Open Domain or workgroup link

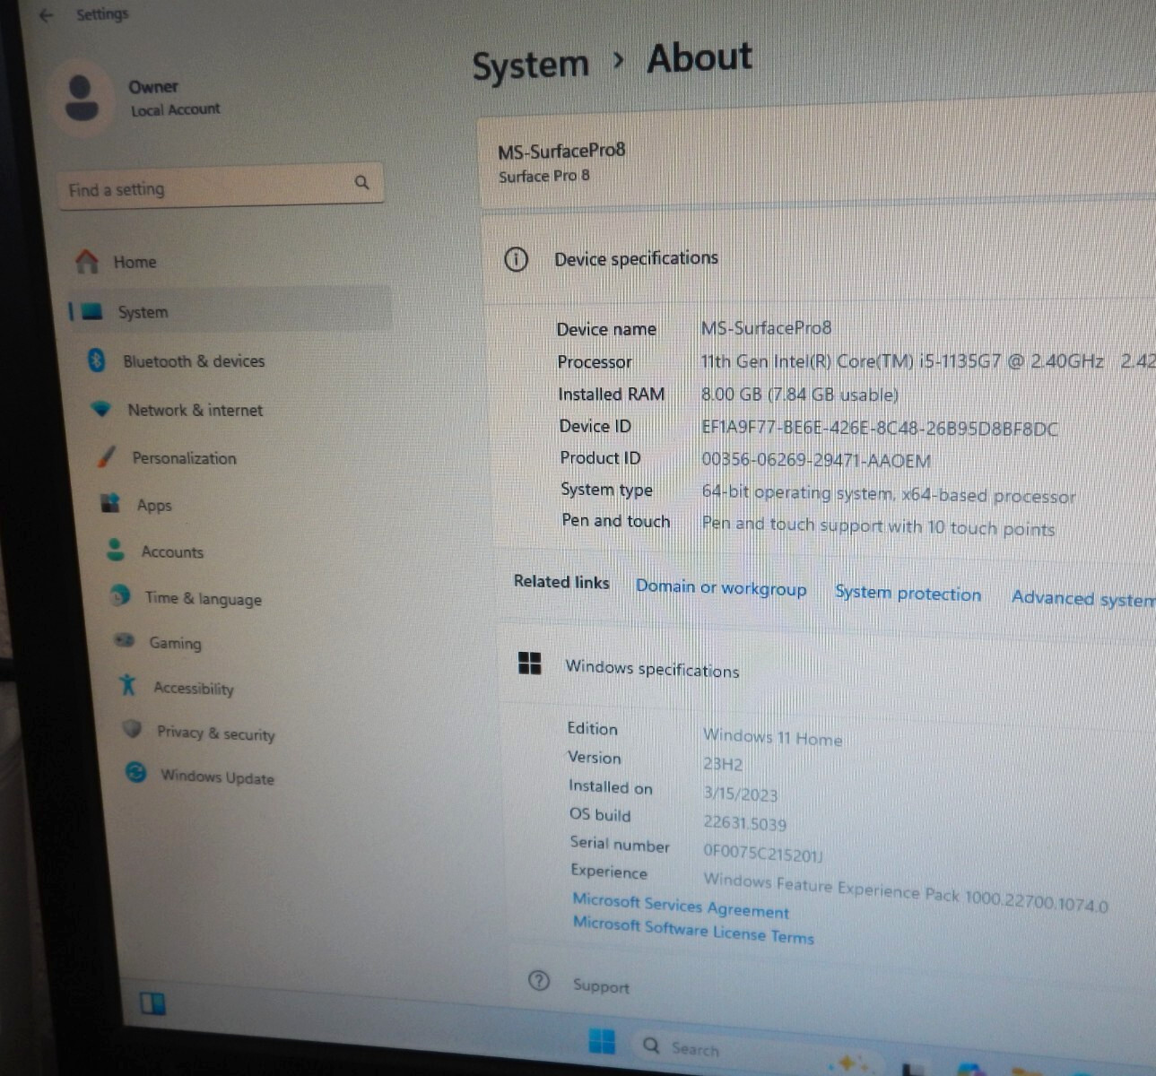pyautogui.click(x=721, y=587)
